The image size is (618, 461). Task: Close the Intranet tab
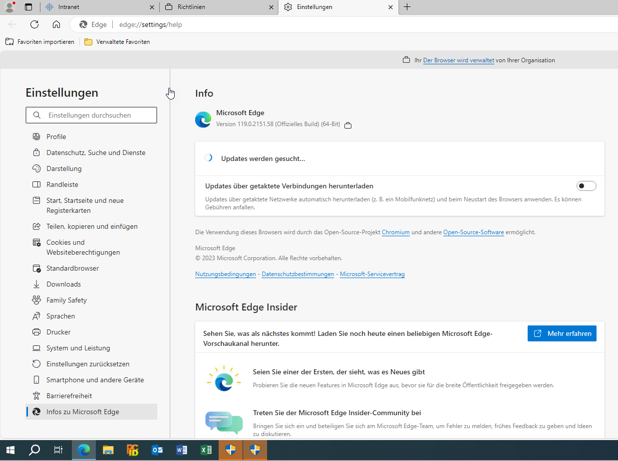[152, 7]
